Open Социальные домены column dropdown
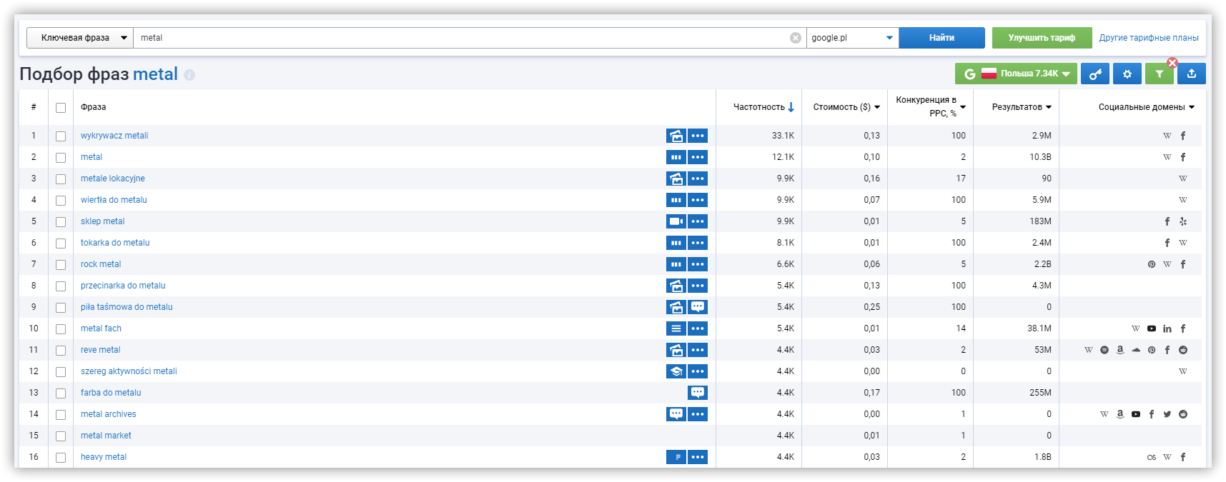The image size is (1226, 482). click(1147, 107)
